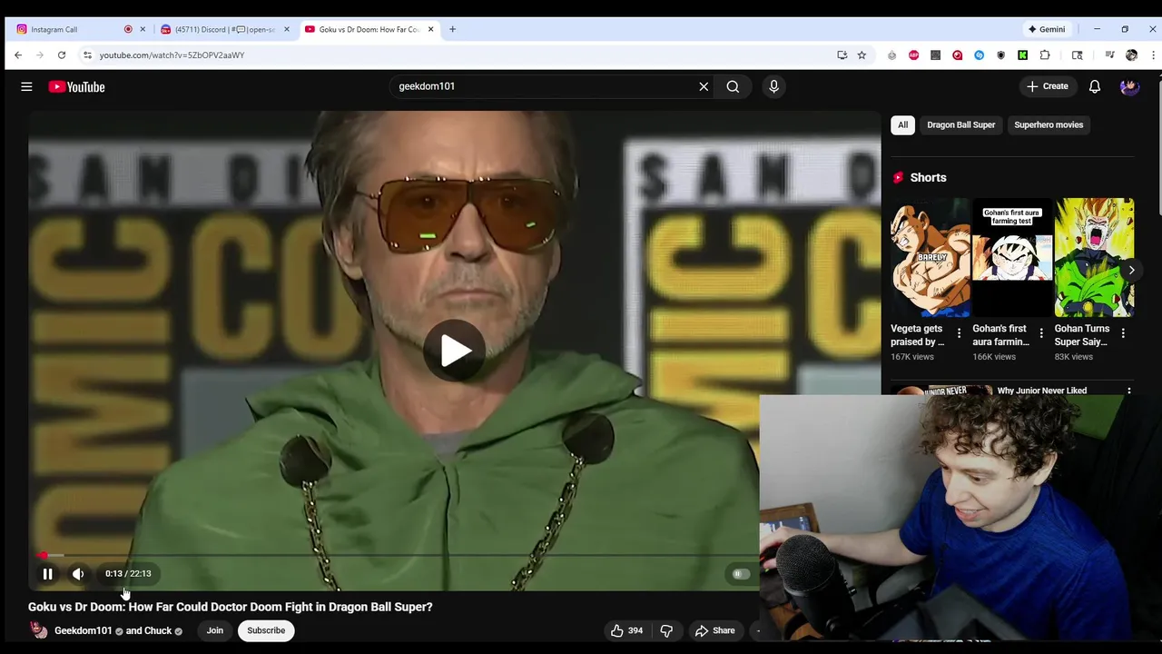Open the Adblock Plus extension
The image size is (1162, 654).
coord(913,55)
